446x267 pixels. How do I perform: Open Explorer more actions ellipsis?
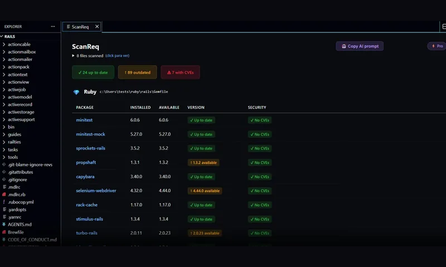53,27
